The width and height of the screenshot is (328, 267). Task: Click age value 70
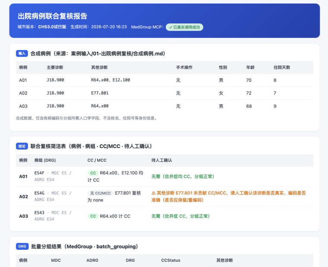pos(249,80)
